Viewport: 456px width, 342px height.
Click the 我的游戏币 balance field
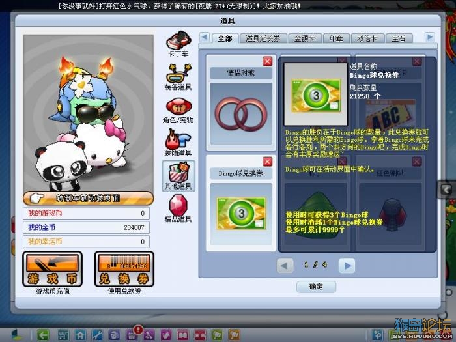[x=87, y=213]
